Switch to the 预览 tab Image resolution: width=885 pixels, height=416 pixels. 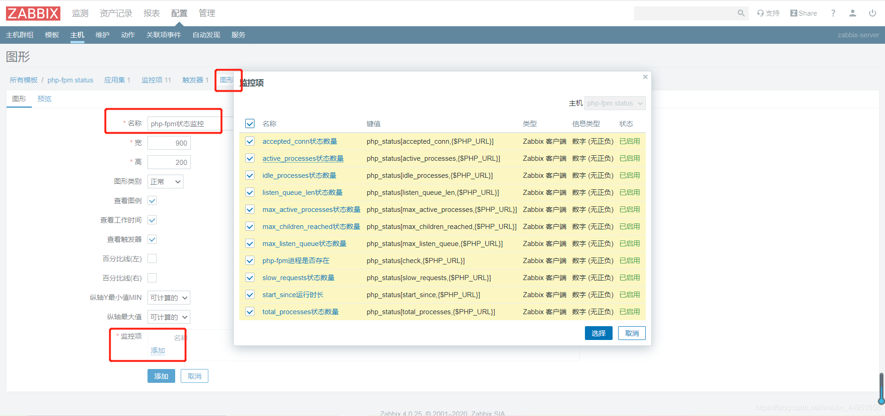coord(44,99)
